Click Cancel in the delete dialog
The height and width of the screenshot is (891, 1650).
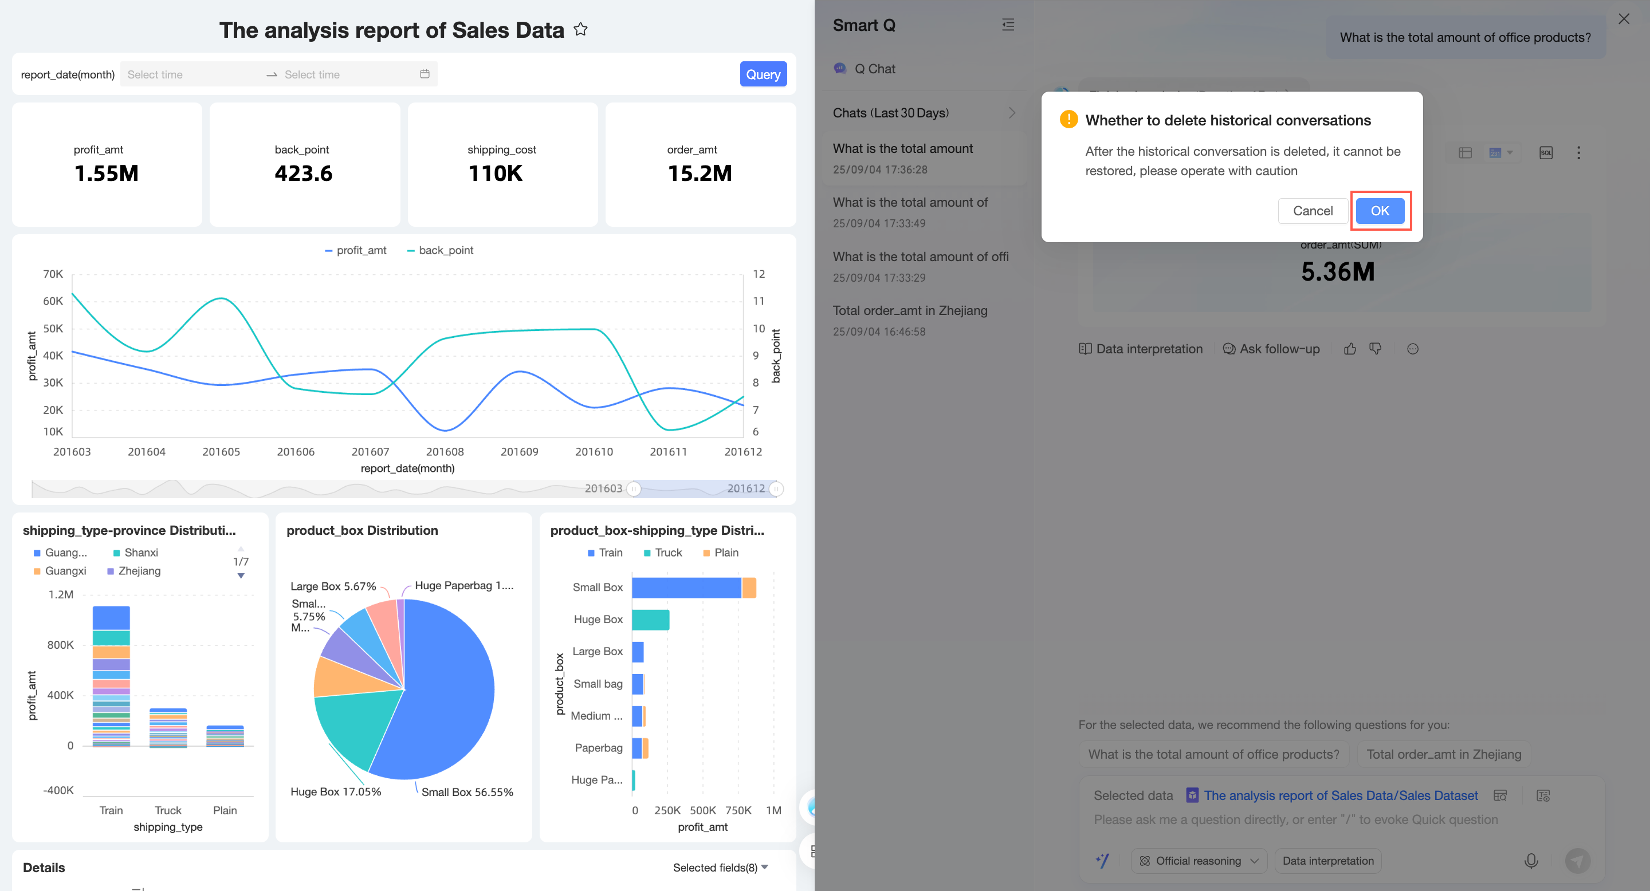tap(1313, 211)
